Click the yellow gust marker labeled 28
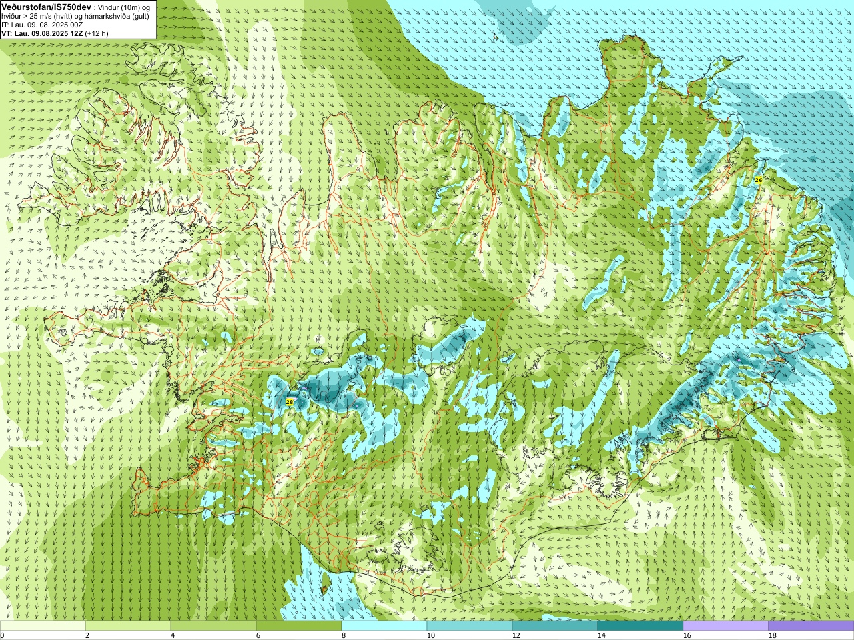Image resolution: width=854 pixels, height=640 pixels. click(289, 402)
